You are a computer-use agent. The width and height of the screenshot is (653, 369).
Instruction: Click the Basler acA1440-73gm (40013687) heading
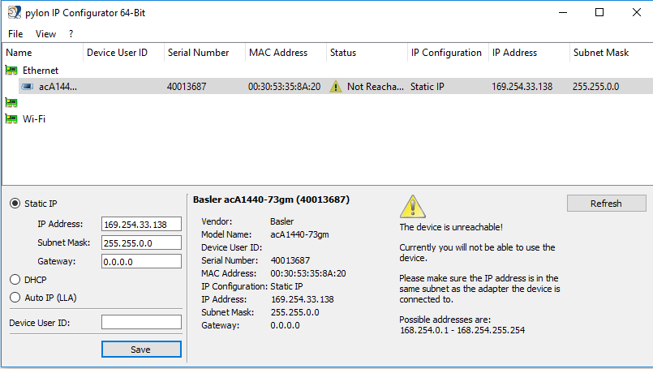[x=271, y=200]
